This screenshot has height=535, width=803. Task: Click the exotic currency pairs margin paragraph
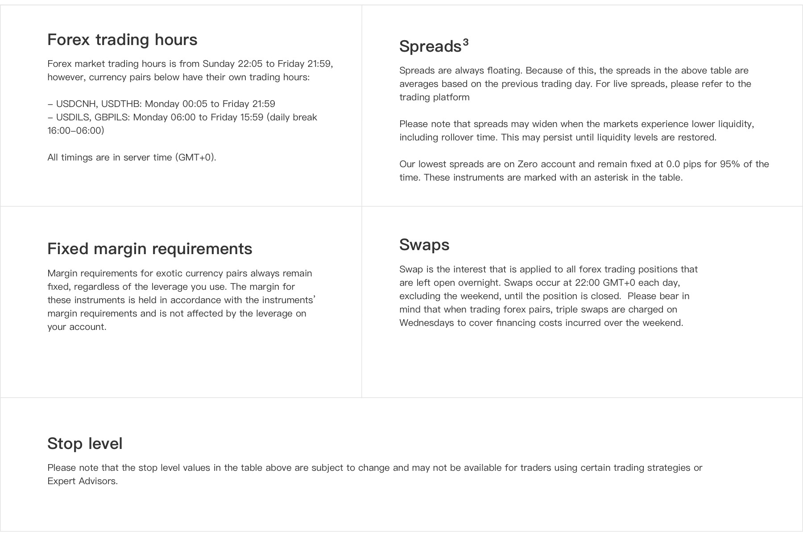pyautogui.click(x=182, y=300)
